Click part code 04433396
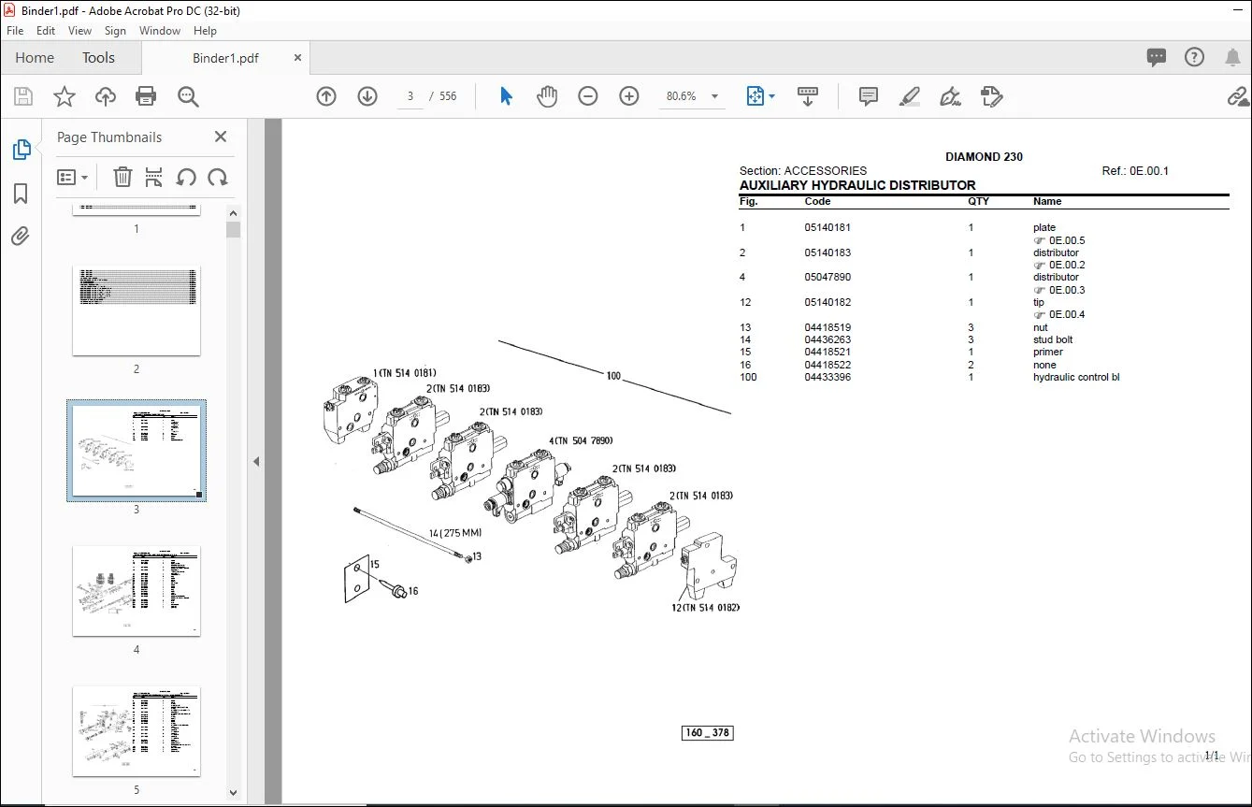The image size is (1252, 807). coord(827,377)
